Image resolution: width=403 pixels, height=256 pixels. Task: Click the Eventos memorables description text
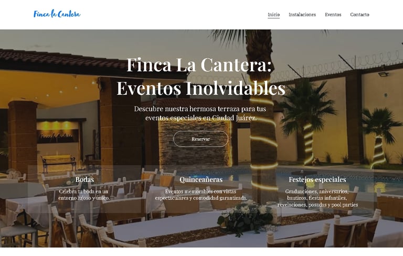pos(201,195)
